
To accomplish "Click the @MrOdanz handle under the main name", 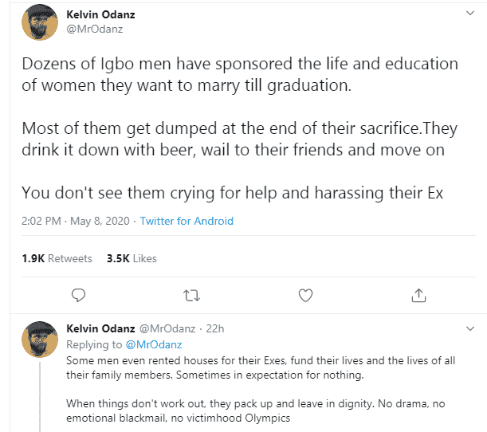I will click(x=94, y=29).
